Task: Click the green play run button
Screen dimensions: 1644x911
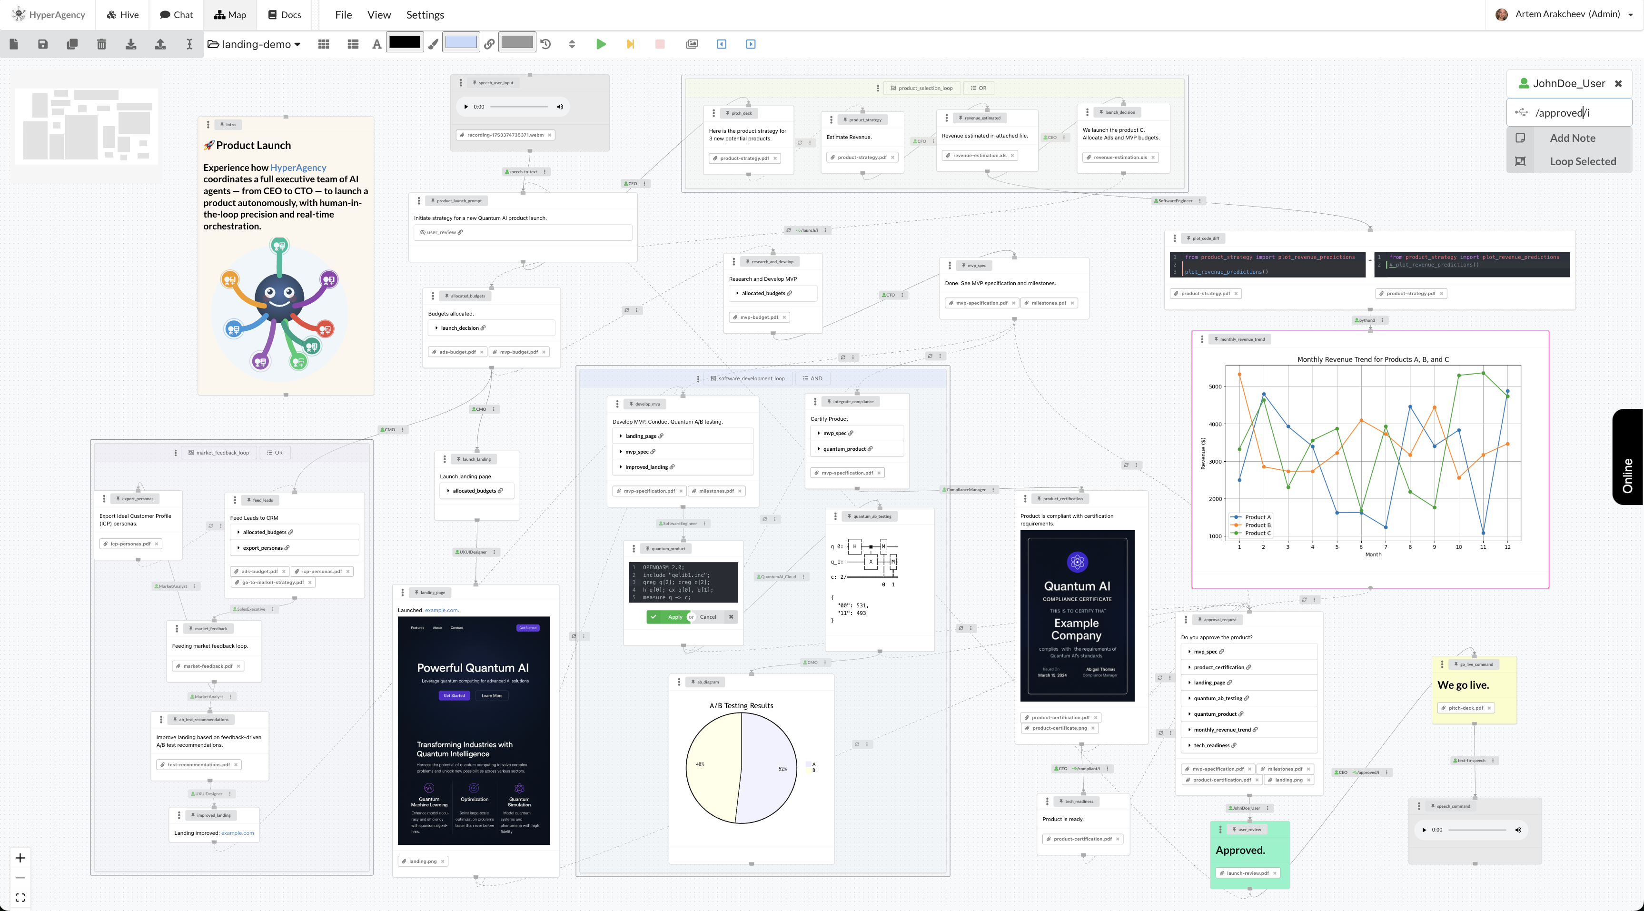Action: [x=601, y=44]
